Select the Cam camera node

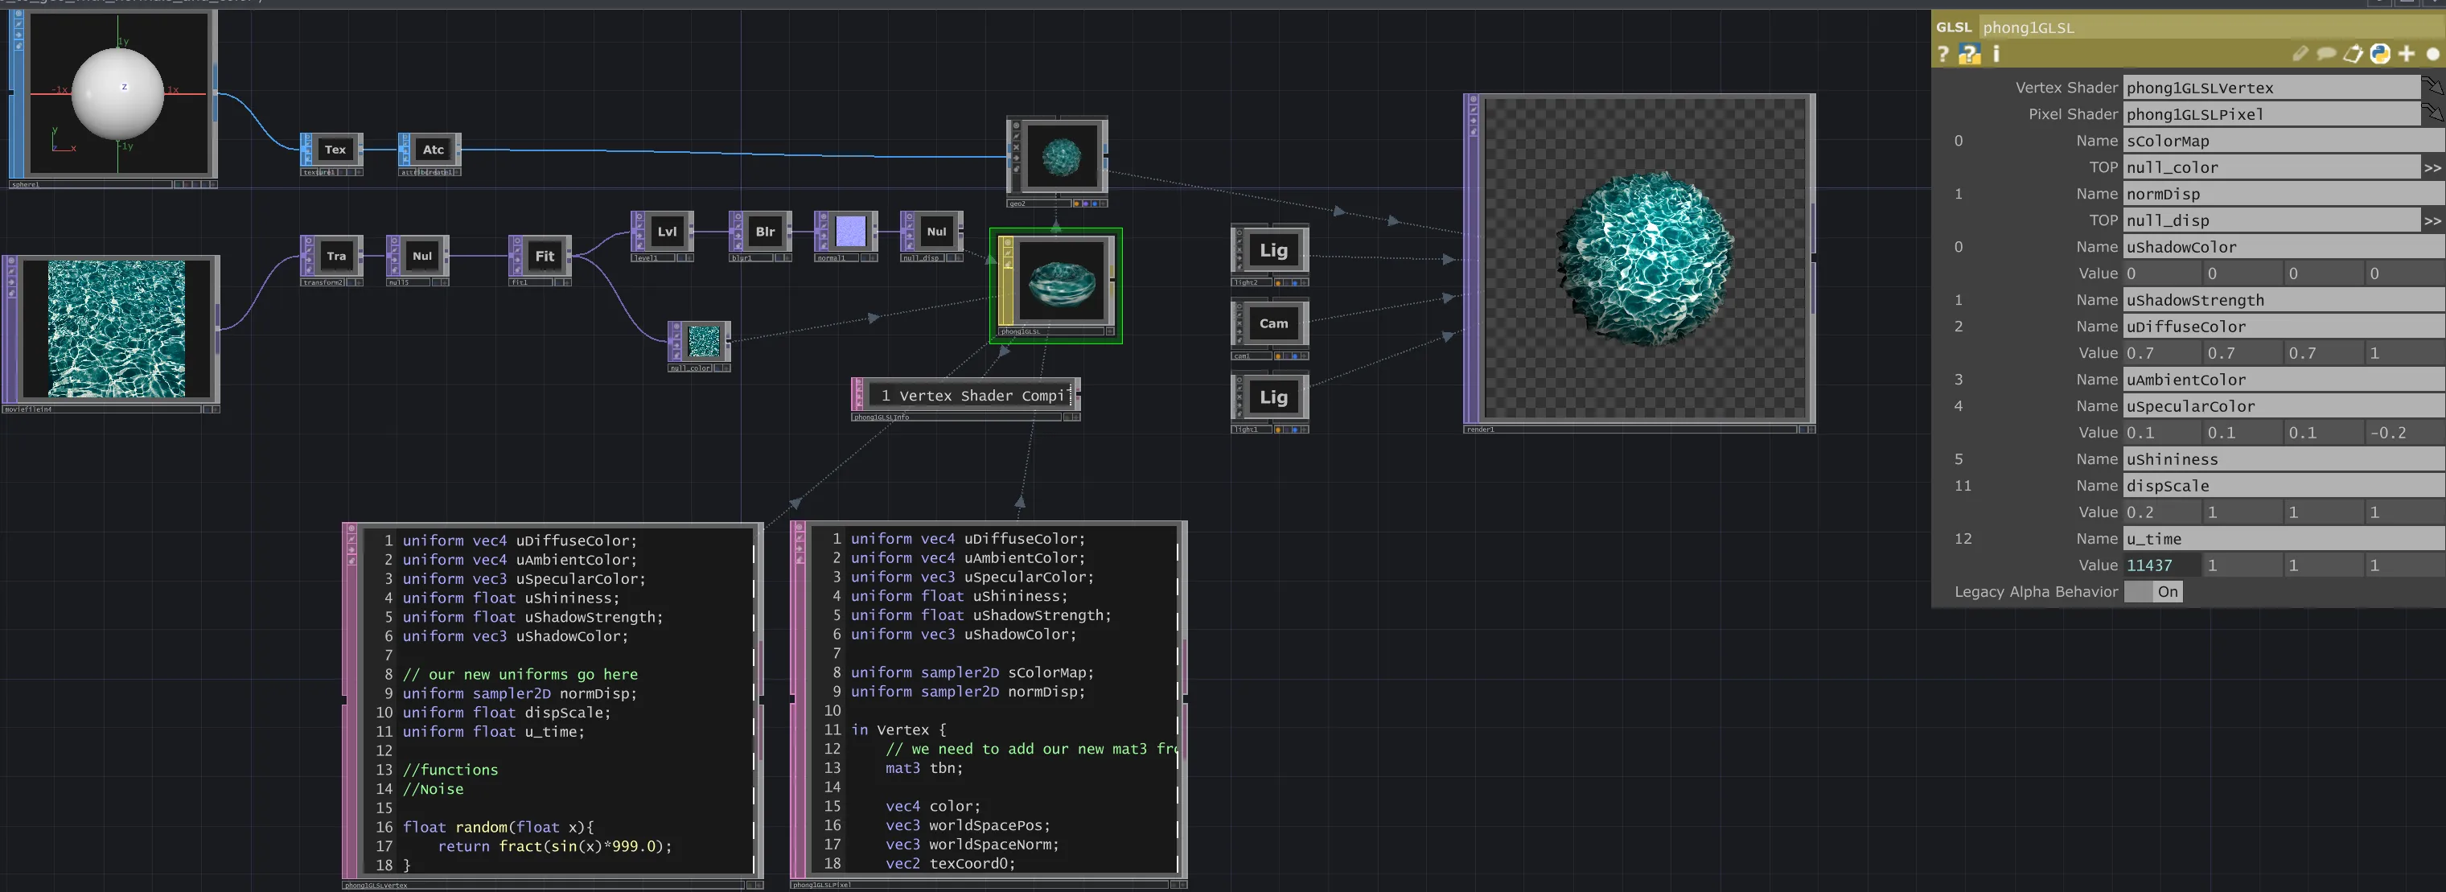pyautogui.click(x=1272, y=324)
